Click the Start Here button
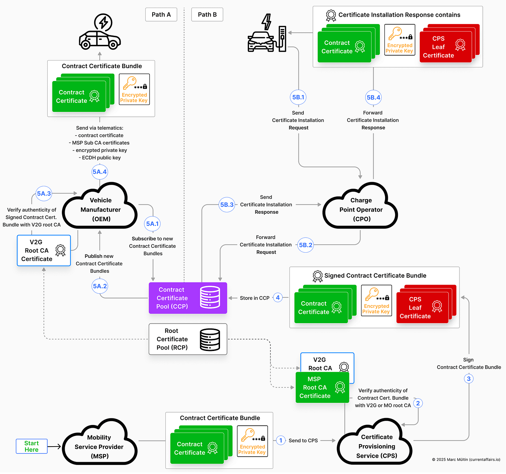506x474 pixels. [32, 446]
